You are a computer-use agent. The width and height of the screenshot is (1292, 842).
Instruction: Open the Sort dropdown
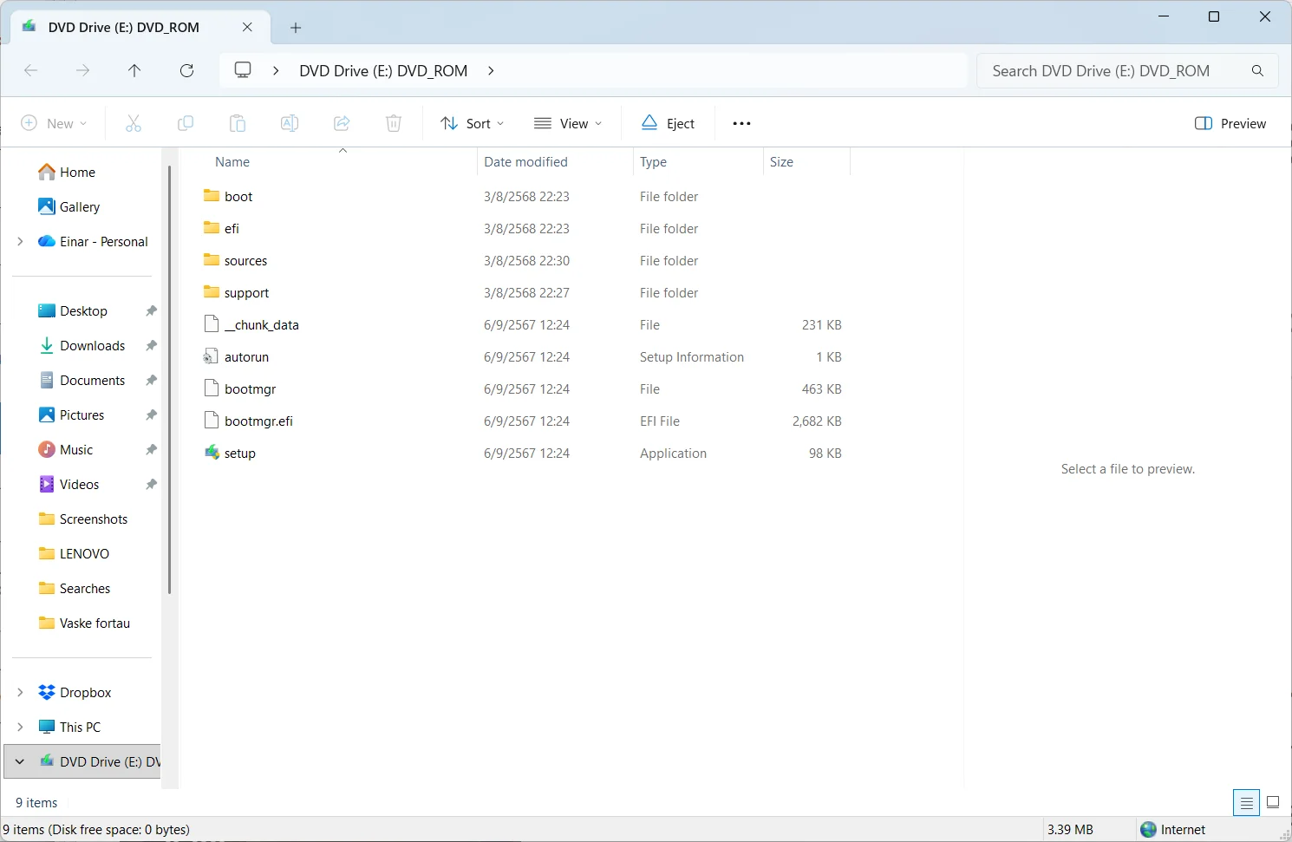click(x=471, y=123)
